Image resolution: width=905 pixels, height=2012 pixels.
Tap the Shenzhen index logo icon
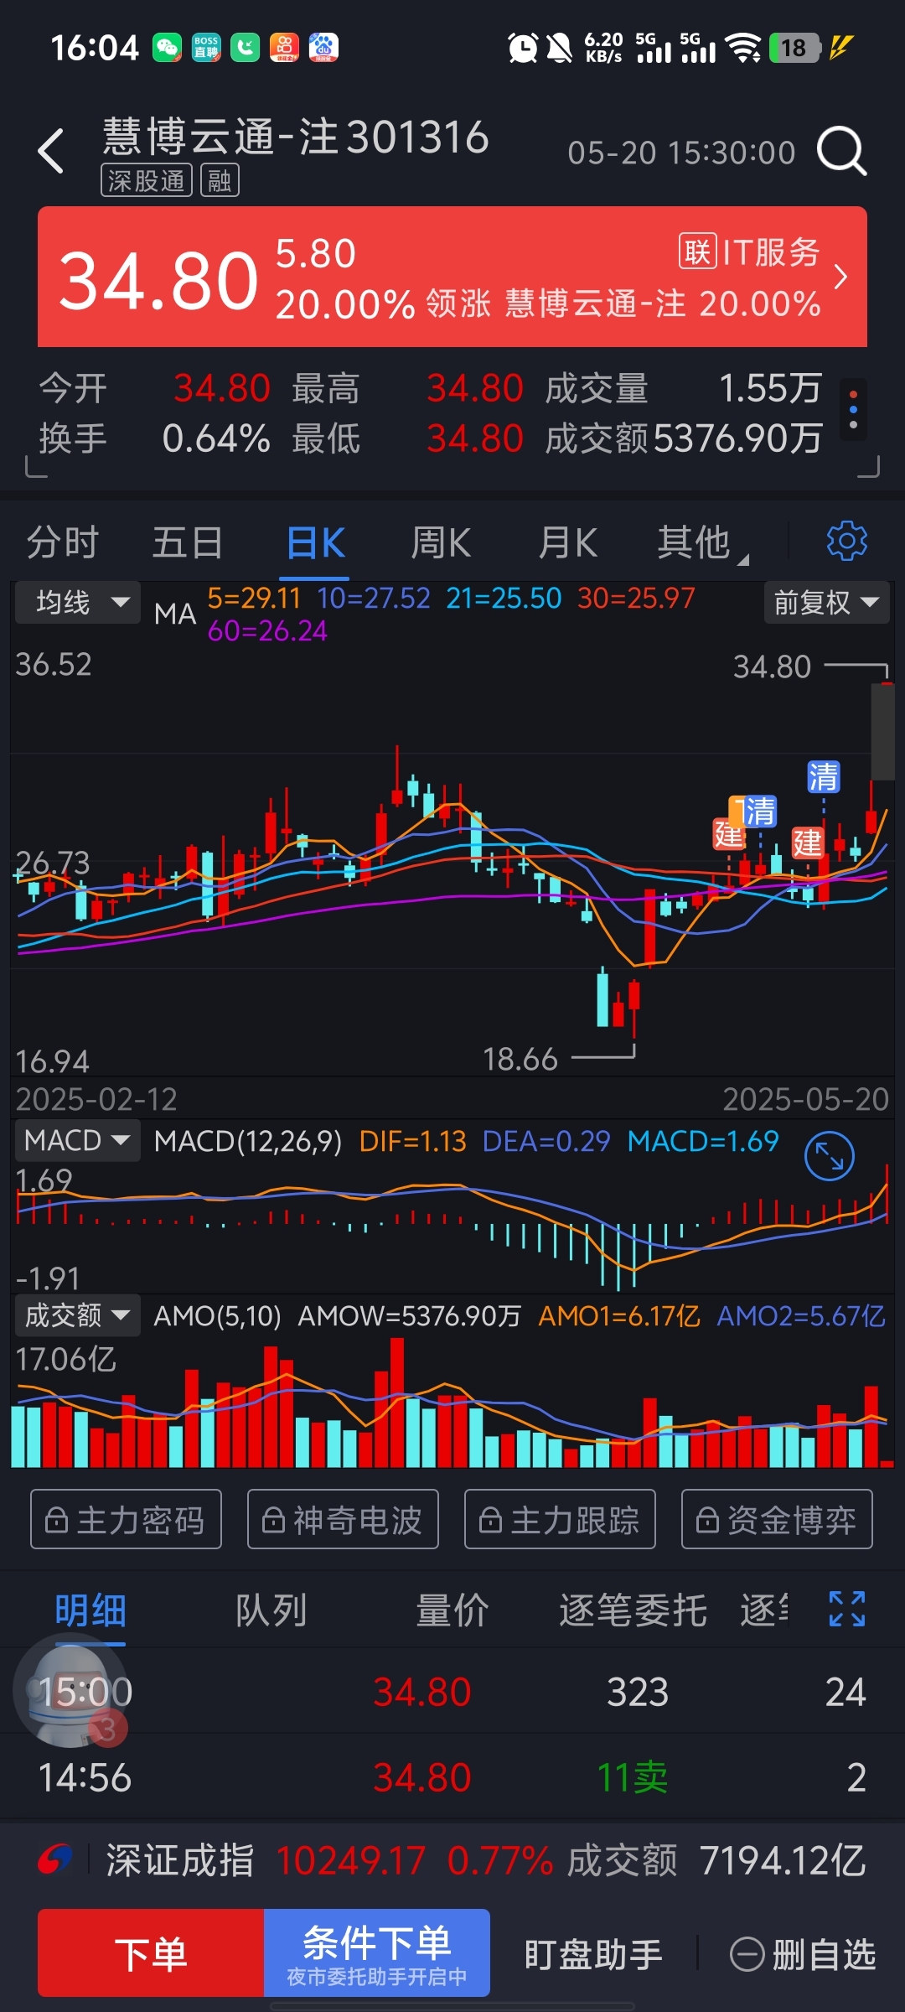[55, 1860]
